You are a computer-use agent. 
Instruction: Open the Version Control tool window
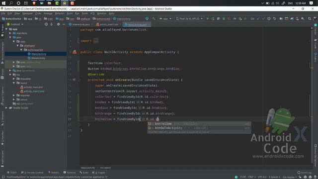(x=32, y=173)
